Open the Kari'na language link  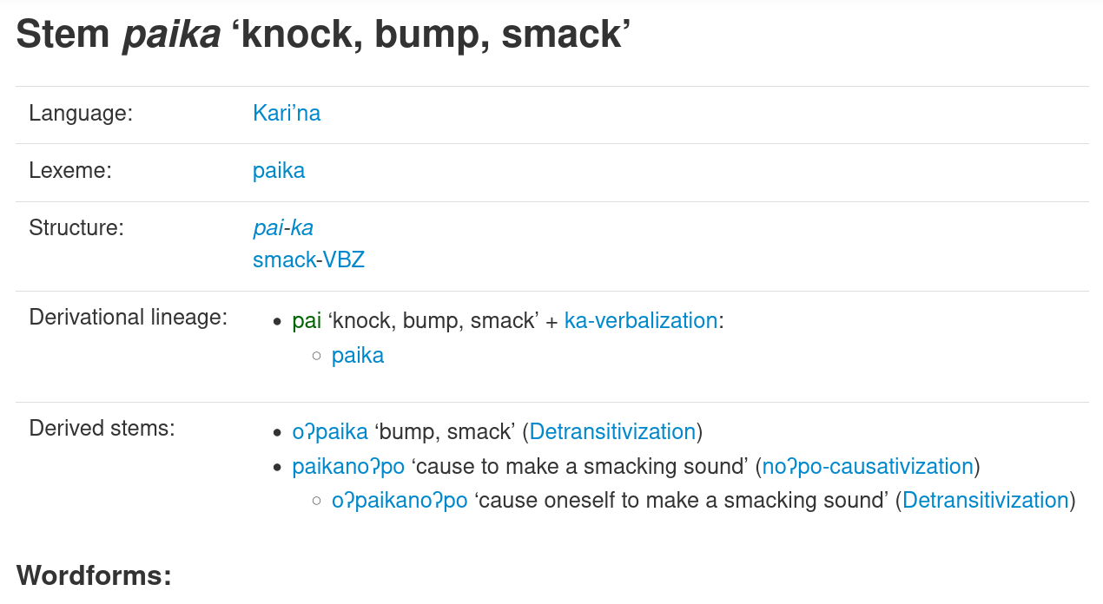pyautogui.click(x=287, y=114)
